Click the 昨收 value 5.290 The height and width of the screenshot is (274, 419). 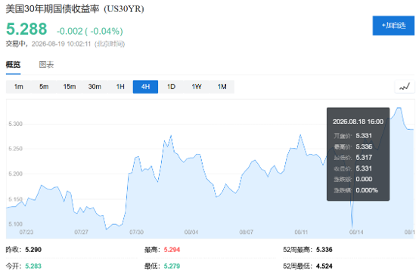click(33, 250)
